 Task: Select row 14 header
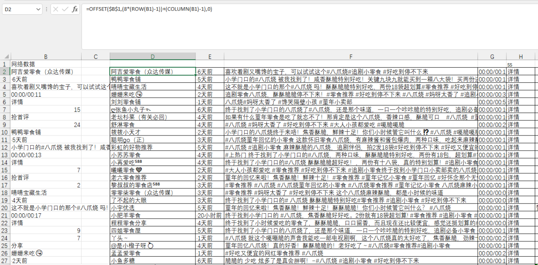click(x=5, y=163)
